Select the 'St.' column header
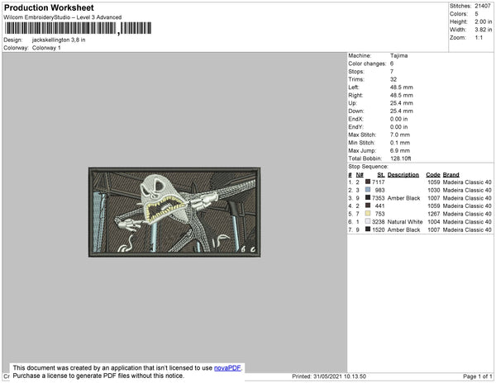496x383 pixels. point(381,175)
